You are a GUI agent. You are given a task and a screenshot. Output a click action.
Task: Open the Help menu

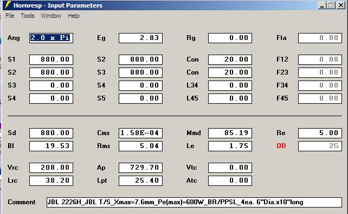74,16
